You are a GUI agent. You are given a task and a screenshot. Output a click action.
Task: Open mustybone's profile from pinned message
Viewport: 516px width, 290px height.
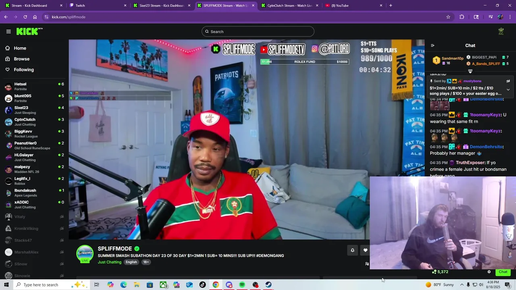[472, 81]
